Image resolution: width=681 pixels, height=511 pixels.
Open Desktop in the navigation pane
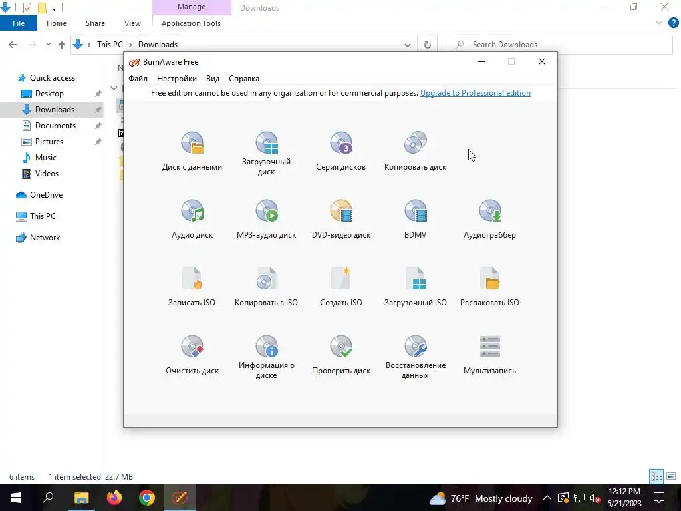point(49,94)
